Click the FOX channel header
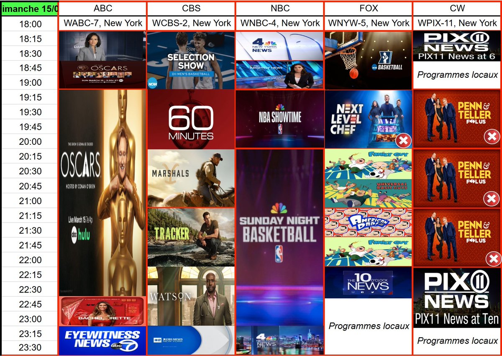 coord(369,8)
